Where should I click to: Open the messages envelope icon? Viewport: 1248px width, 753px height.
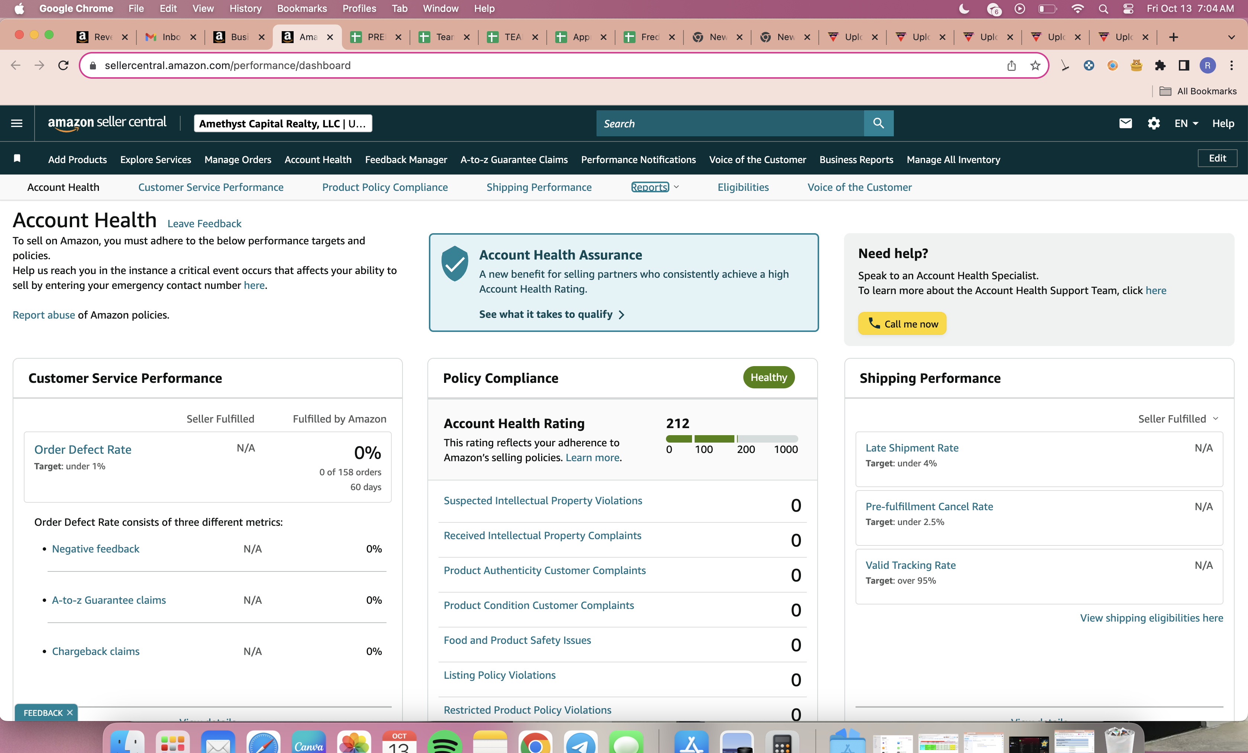[x=1125, y=123]
